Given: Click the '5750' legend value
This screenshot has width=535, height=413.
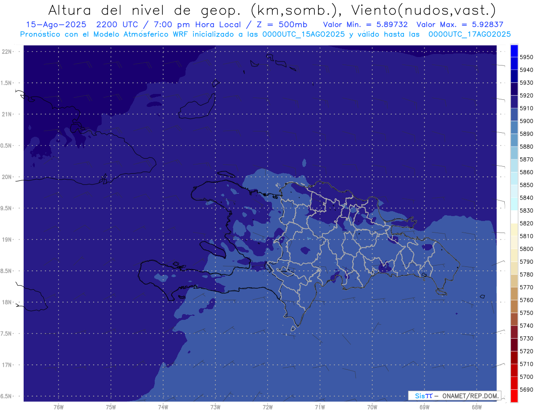Looking at the screenshot, I should tap(526, 313).
